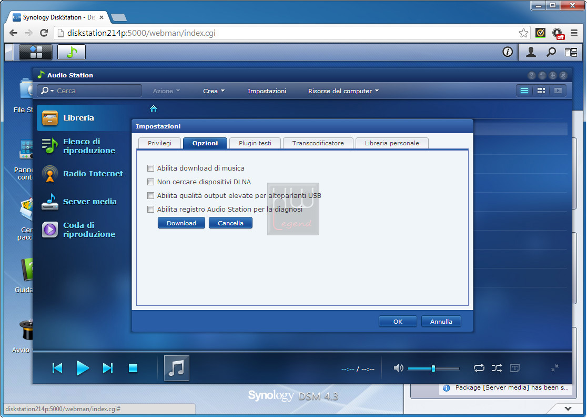Screen dimensions: 587x418
Task: Switch Audio Station to thumbnail grid view
Action: pyautogui.click(x=541, y=91)
